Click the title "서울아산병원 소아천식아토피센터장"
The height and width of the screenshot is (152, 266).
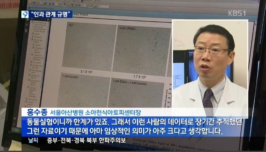click(x=96, y=112)
